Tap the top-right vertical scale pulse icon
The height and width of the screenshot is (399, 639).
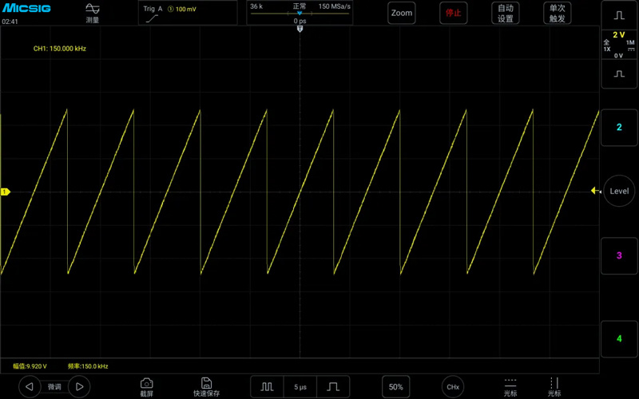(x=619, y=15)
